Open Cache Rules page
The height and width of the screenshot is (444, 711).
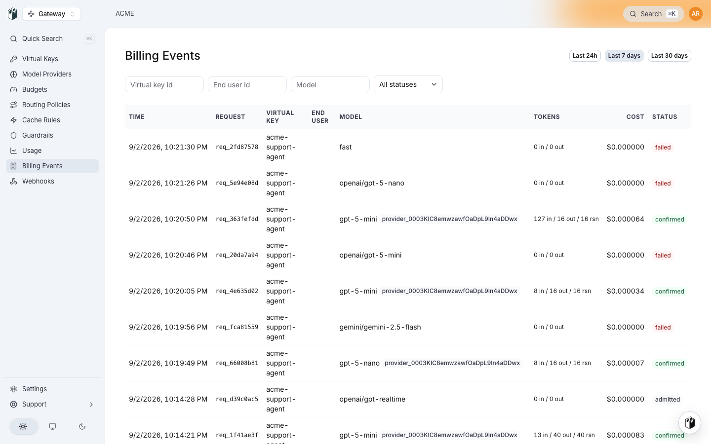coord(52,120)
